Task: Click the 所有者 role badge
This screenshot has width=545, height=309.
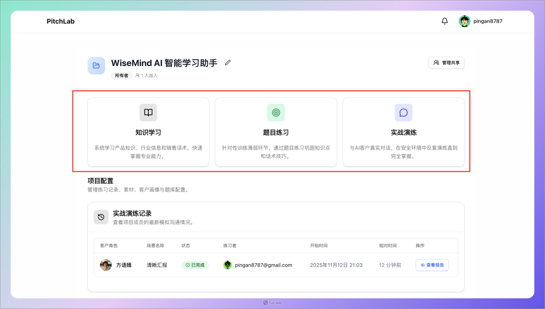Action: (122, 76)
